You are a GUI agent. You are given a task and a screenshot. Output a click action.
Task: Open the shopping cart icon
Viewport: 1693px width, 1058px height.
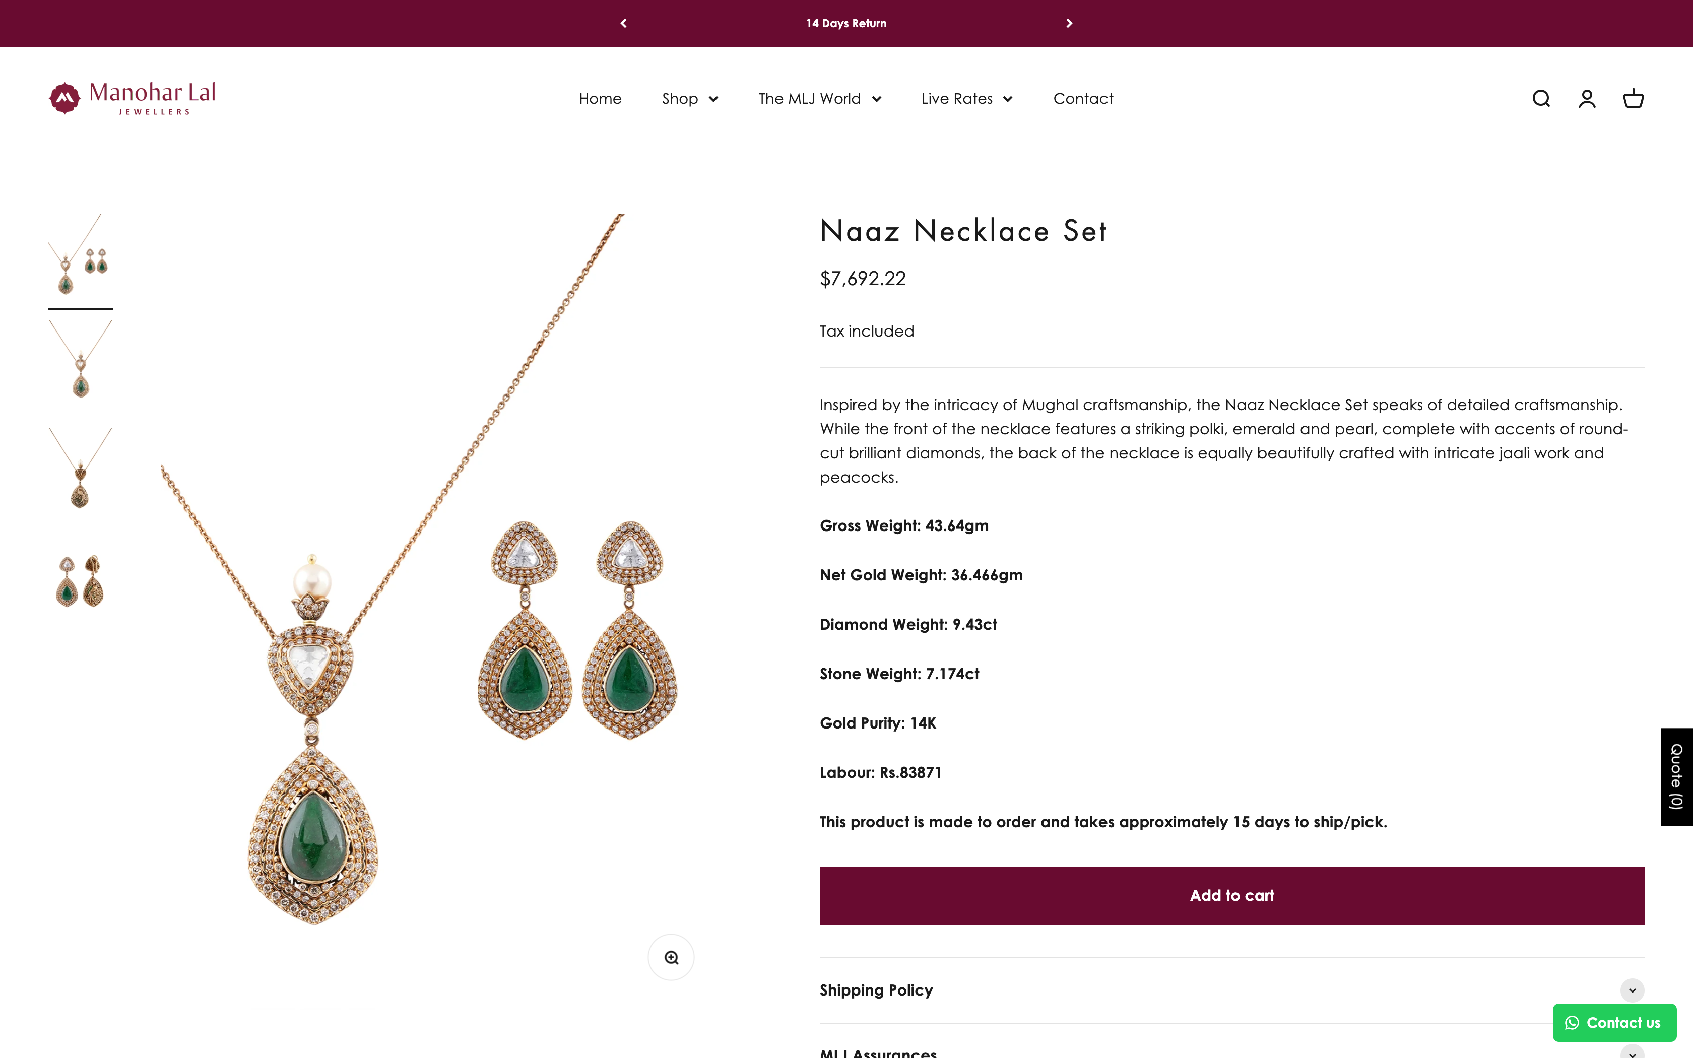point(1634,98)
